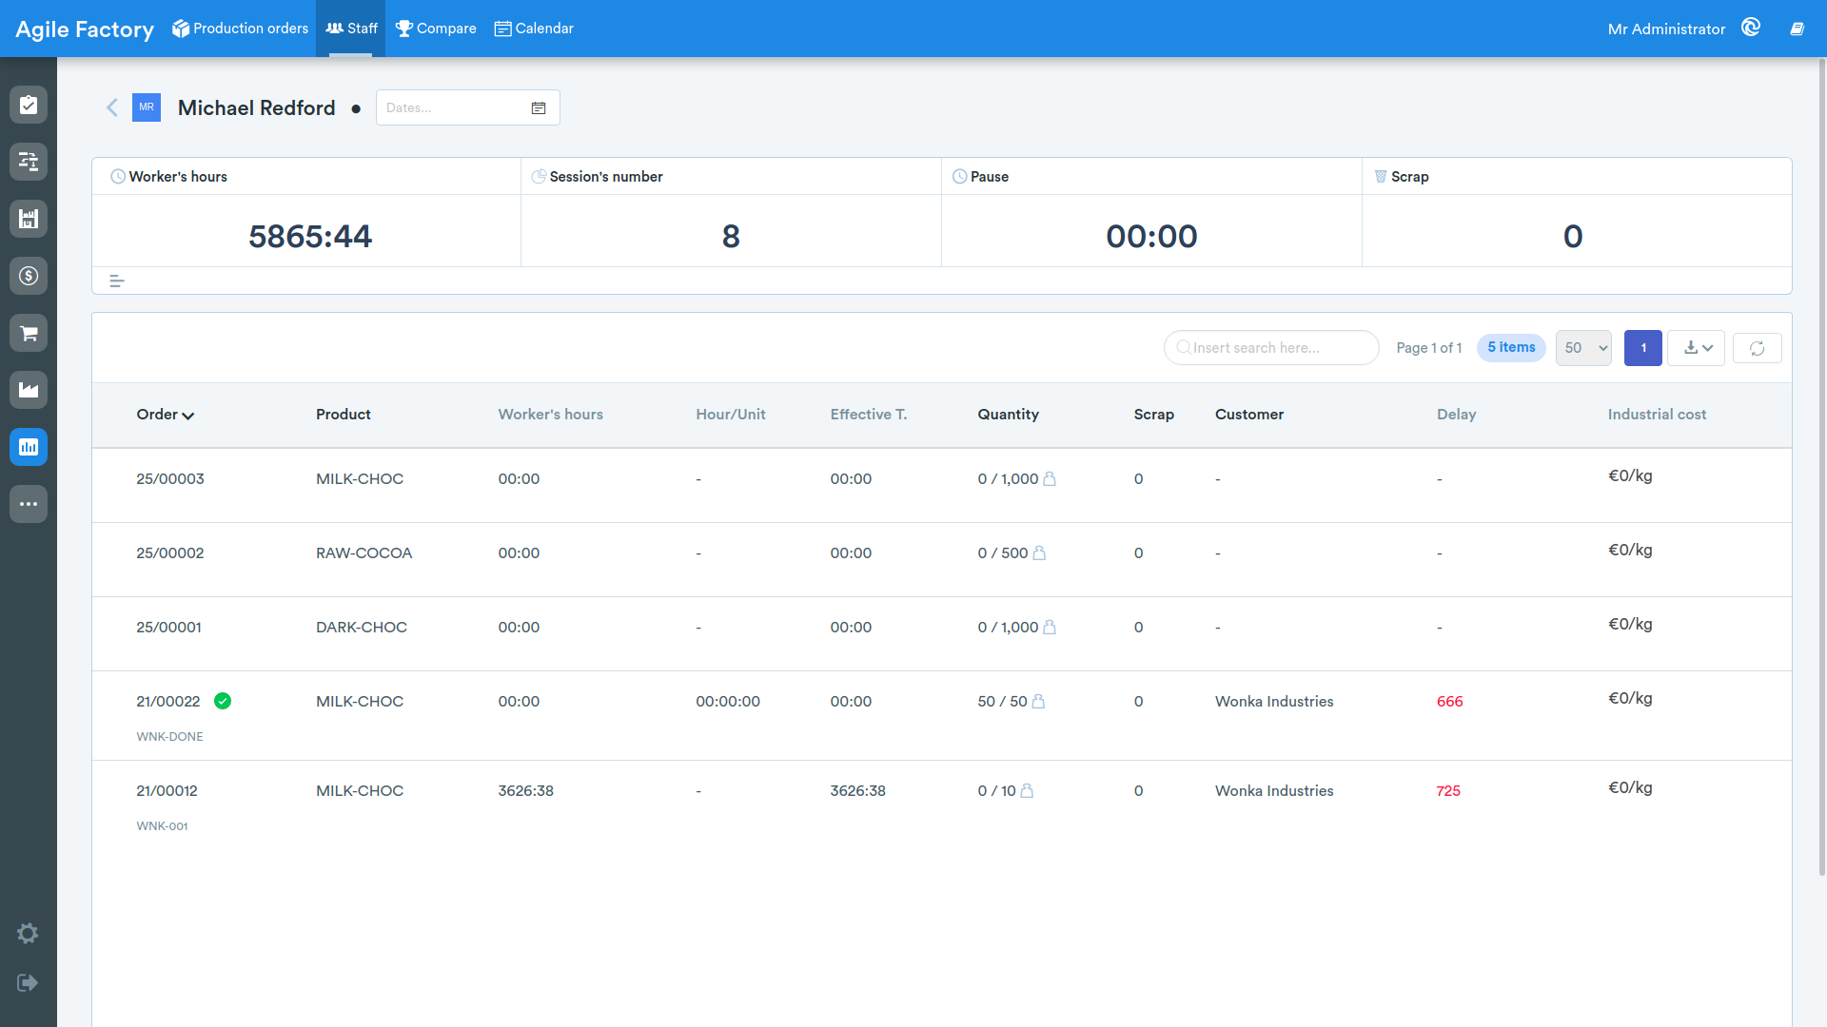Open the clipboard checklist sidebar icon
This screenshot has height=1027, width=1827.
(29, 105)
